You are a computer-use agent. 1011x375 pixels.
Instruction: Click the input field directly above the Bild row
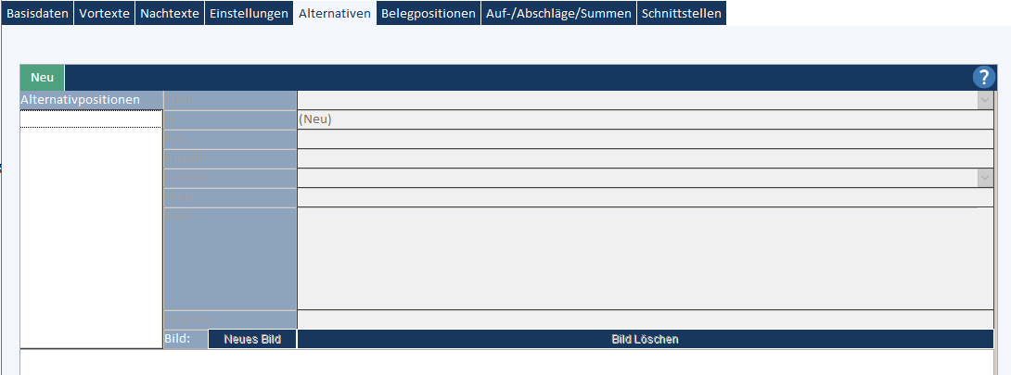click(645, 319)
